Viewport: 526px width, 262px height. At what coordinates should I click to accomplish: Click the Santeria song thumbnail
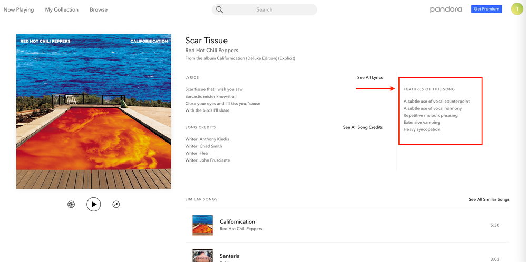pos(203,256)
